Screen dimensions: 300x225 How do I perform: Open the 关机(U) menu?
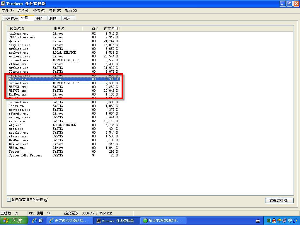tap(55, 11)
